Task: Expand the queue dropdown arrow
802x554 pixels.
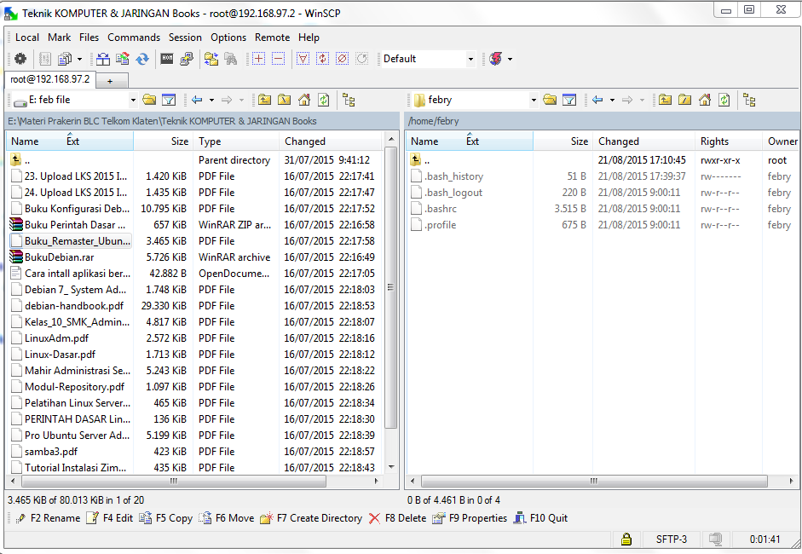Action: point(79,59)
